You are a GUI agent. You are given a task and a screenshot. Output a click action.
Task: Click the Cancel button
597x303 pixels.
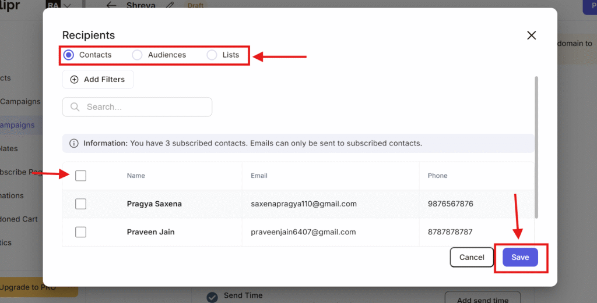coord(472,257)
